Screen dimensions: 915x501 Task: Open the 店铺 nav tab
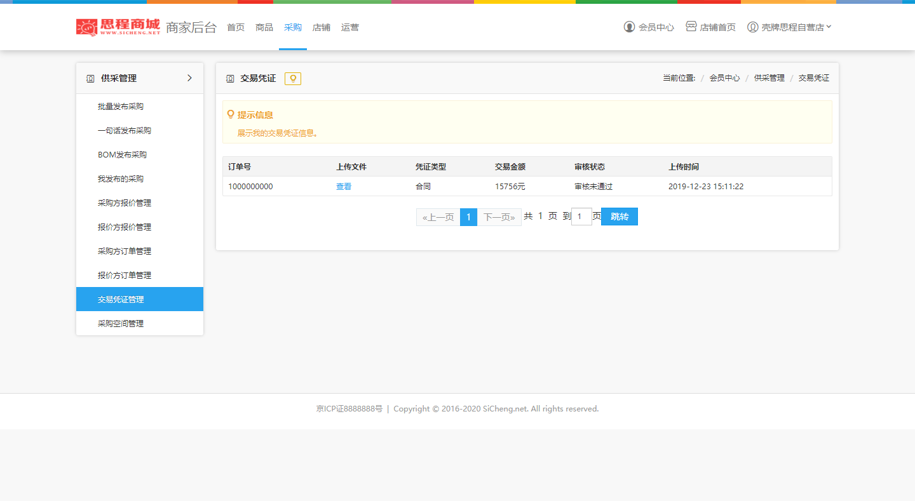tap(322, 27)
